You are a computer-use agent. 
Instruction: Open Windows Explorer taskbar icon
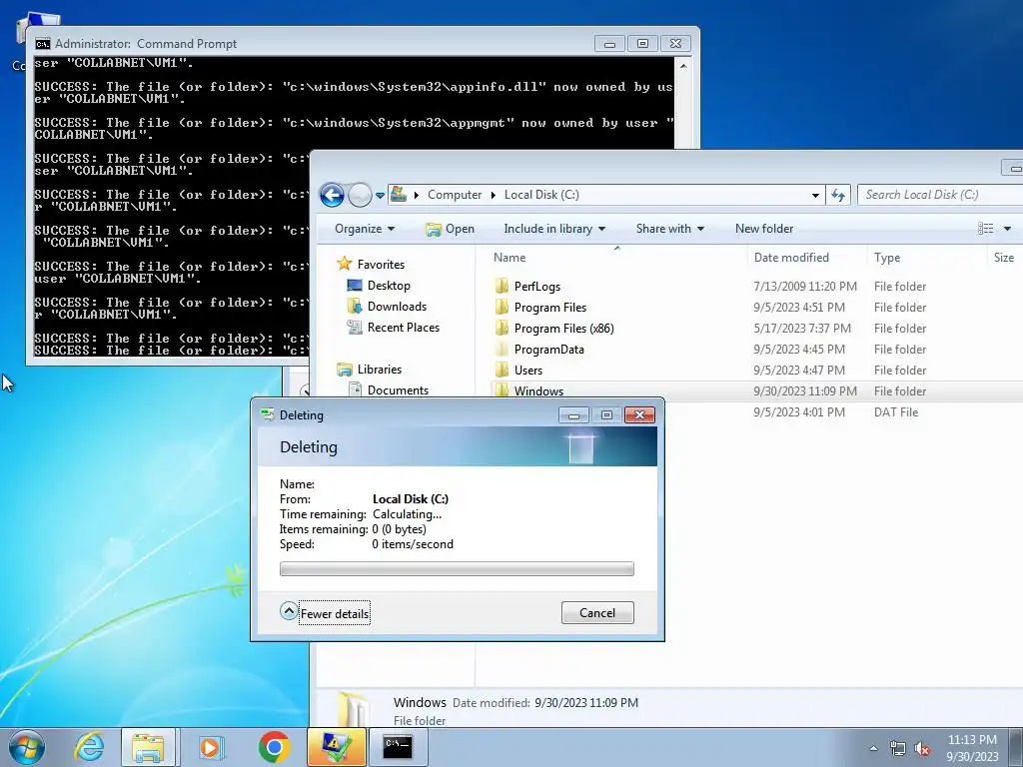(148, 747)
